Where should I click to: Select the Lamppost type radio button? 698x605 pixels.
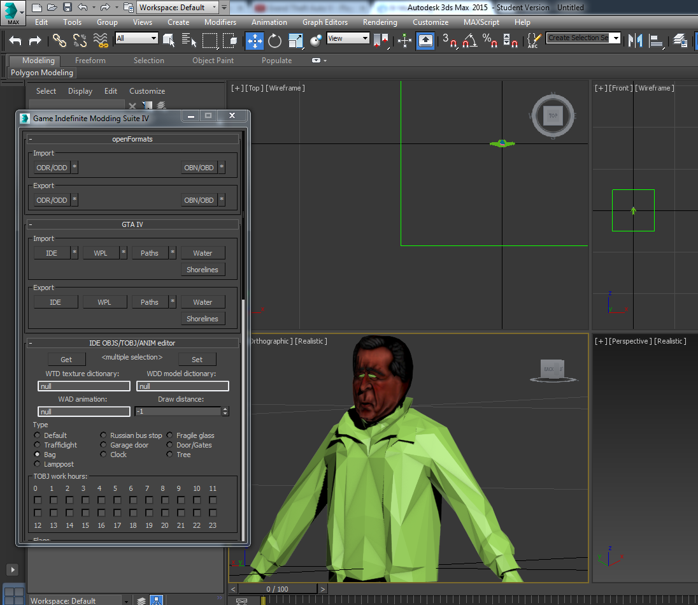[x=37, y=463]
